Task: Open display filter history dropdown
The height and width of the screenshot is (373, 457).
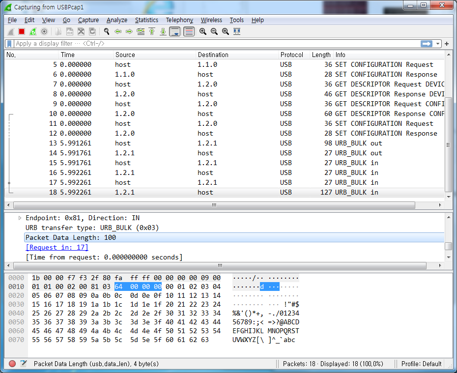Action: pyautogui.click(x=437, y=44)
